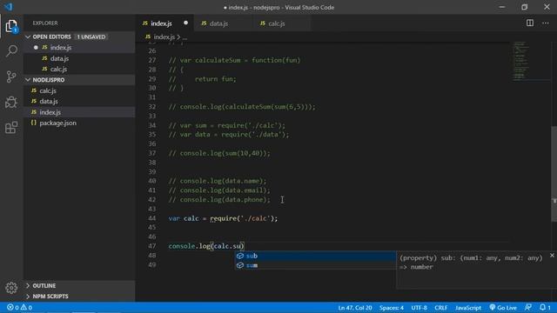This screenshot has height=313, width=557.
Task: Place cursor in require('./calc') line
Action: click(223, 218)
